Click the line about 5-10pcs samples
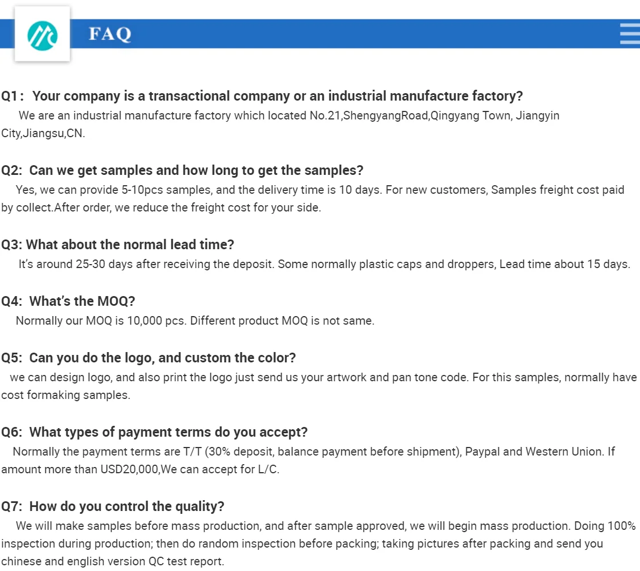This screenshot has width=640, height=571. (319, 190)
